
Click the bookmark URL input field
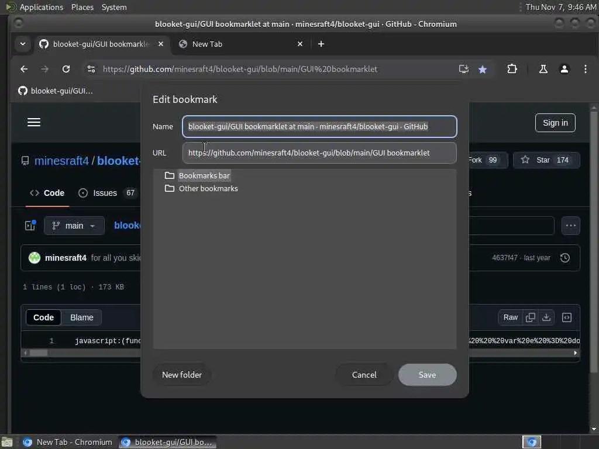(x=319, y=153)
